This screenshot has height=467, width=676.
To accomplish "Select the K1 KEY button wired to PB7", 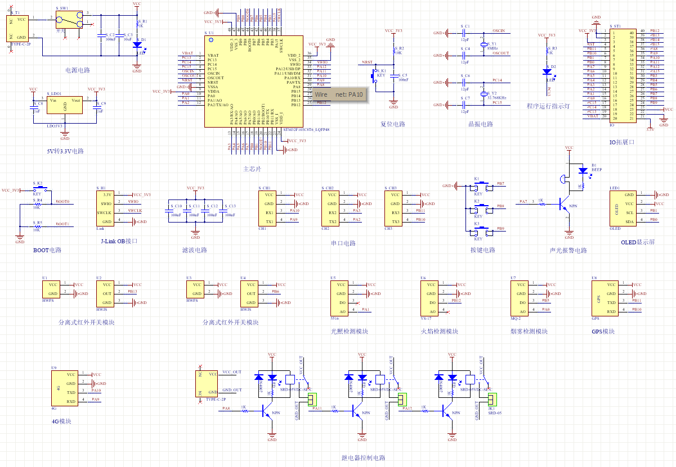I will [478, 185].
